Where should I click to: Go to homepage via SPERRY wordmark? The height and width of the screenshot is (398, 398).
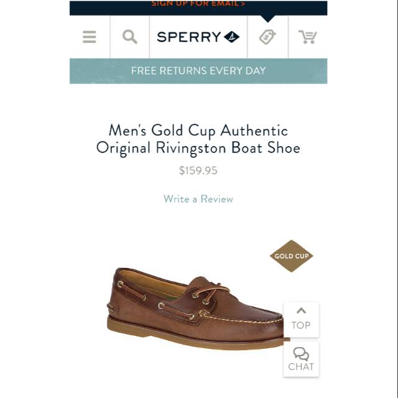188,37
